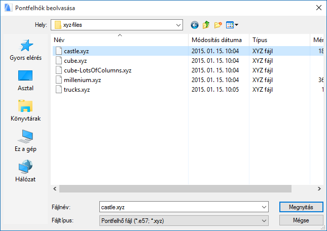
Task: Click XYZ fájl type of millenium.xyz
Action: click(x=263, y=80)
